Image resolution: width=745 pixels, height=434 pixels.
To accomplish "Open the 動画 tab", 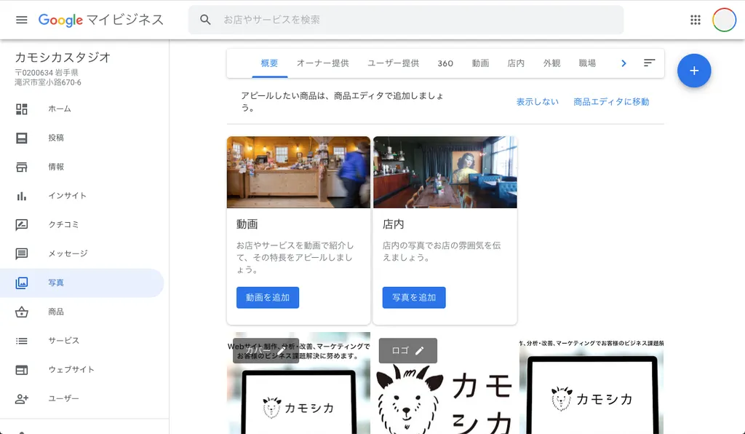I will click(480, 63).
